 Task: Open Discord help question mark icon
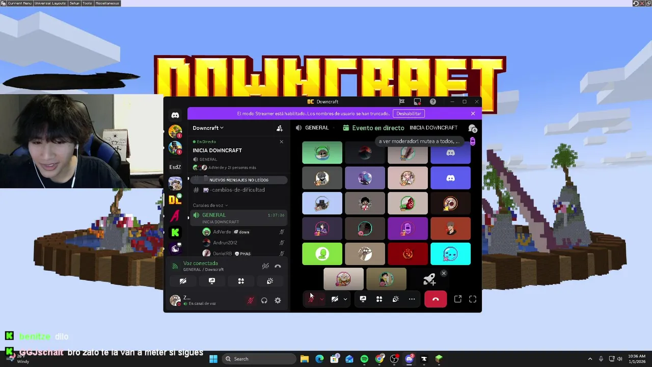click(x=433, y=102)
